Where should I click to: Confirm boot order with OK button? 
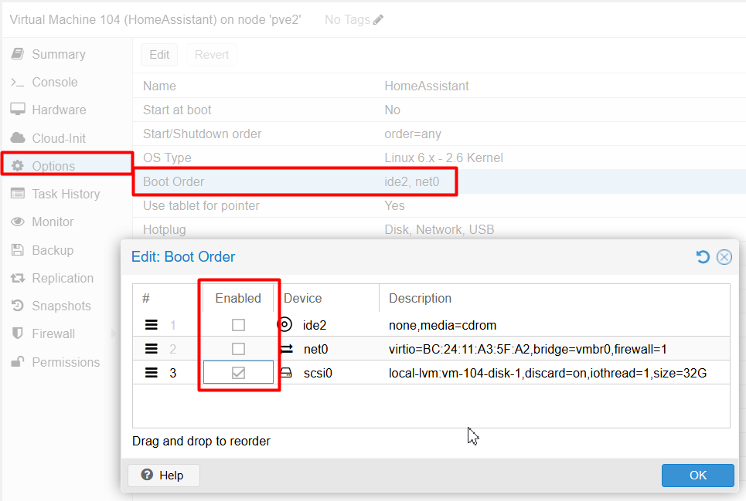click(697, 476)
